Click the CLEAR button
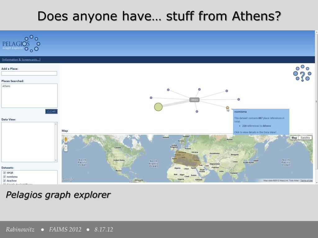The image size is (318, 238). click(x=51, y=112)
